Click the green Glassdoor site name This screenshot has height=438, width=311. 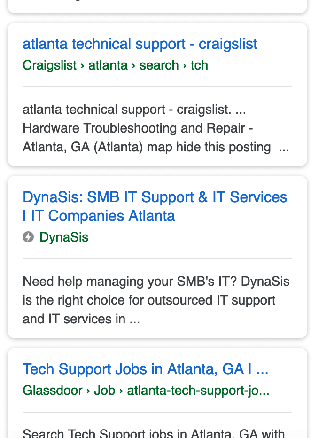(x=53, y=390)
